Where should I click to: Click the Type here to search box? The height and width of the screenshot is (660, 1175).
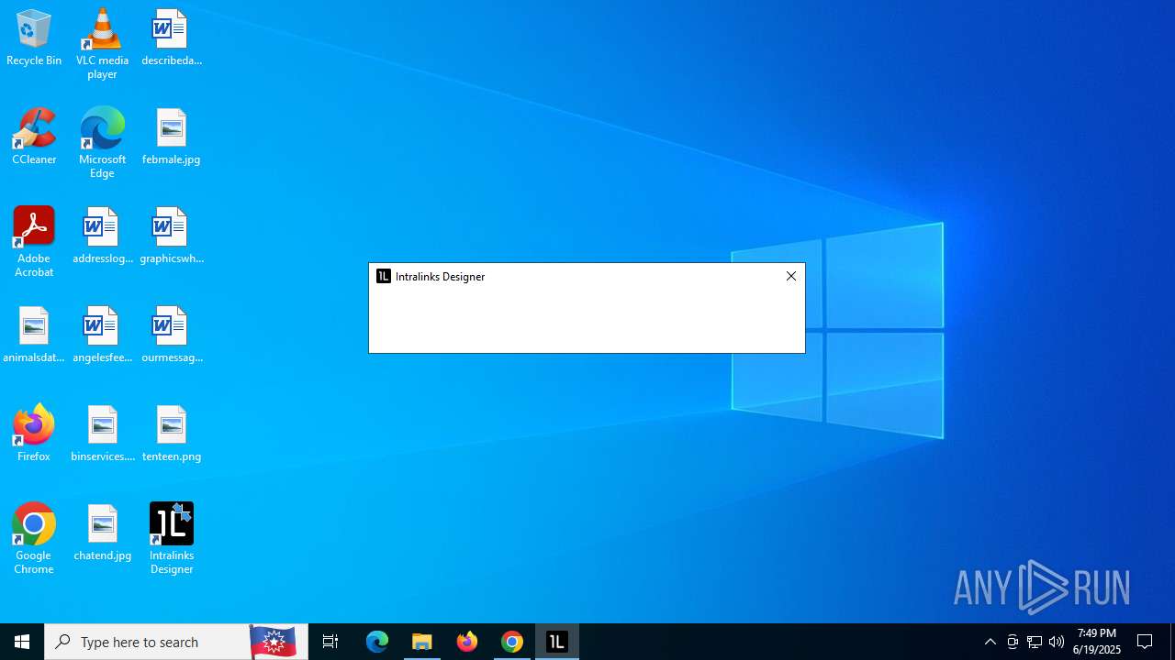click(176, 642)
